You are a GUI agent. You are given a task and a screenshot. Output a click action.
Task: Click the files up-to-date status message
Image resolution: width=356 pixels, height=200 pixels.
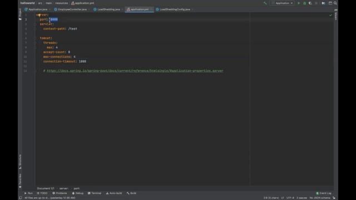coord(50,198)
